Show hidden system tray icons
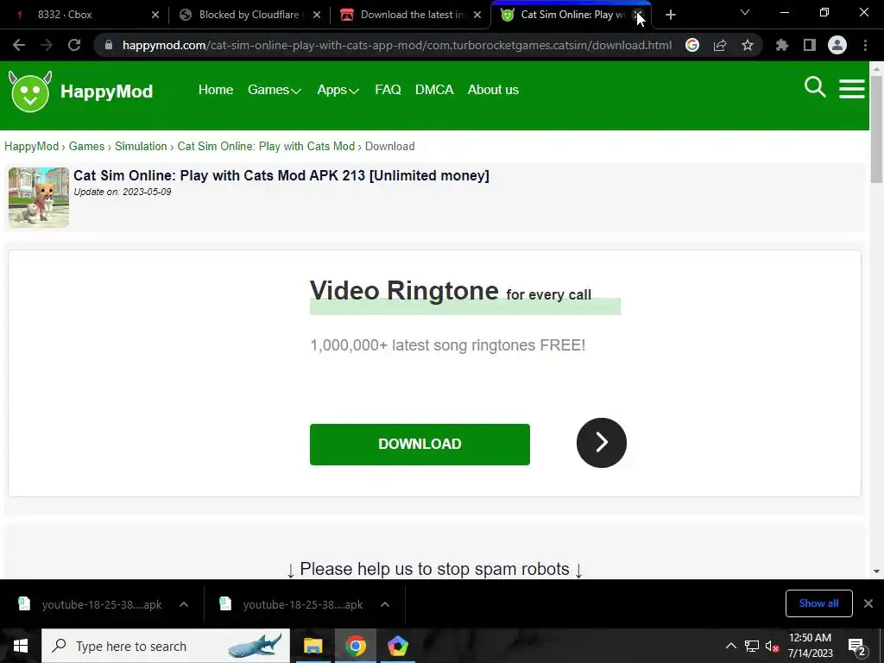 [x=730, y=646]
